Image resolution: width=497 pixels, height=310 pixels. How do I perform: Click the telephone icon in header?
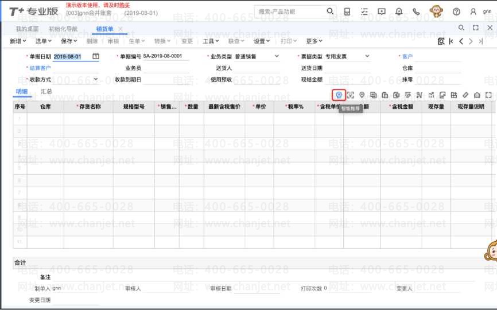click(x=416, y=11)
